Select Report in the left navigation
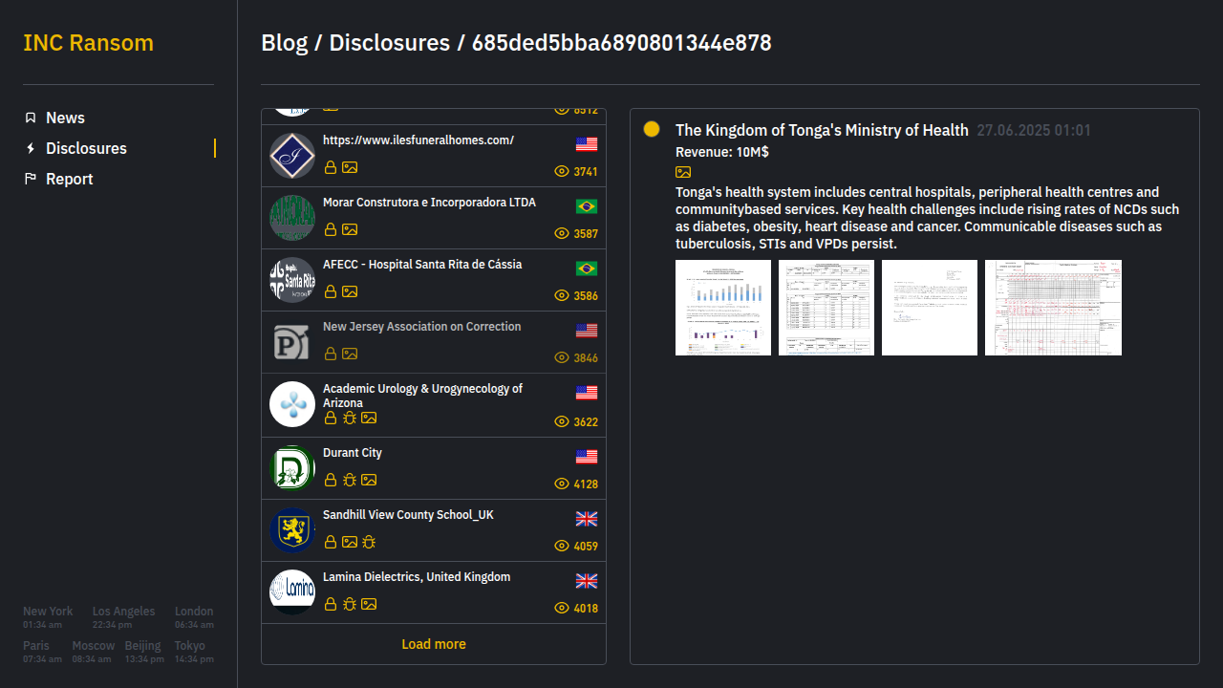This screenshot has height=688, width=1223. pyautogui.click(x=70, y=179)
